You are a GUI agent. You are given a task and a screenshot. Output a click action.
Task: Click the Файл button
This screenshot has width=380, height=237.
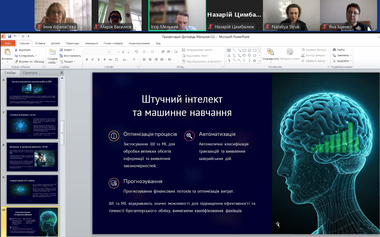click(x=8, y=43)
